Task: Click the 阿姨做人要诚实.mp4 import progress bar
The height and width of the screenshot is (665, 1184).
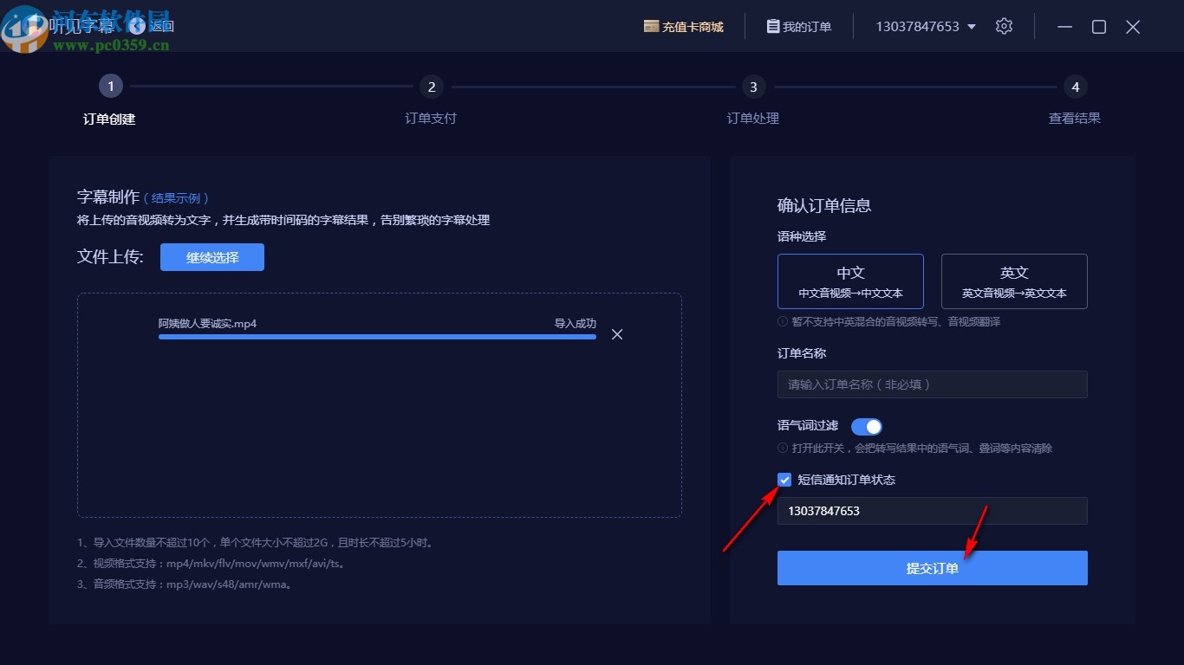Action: tap(377, 337)
